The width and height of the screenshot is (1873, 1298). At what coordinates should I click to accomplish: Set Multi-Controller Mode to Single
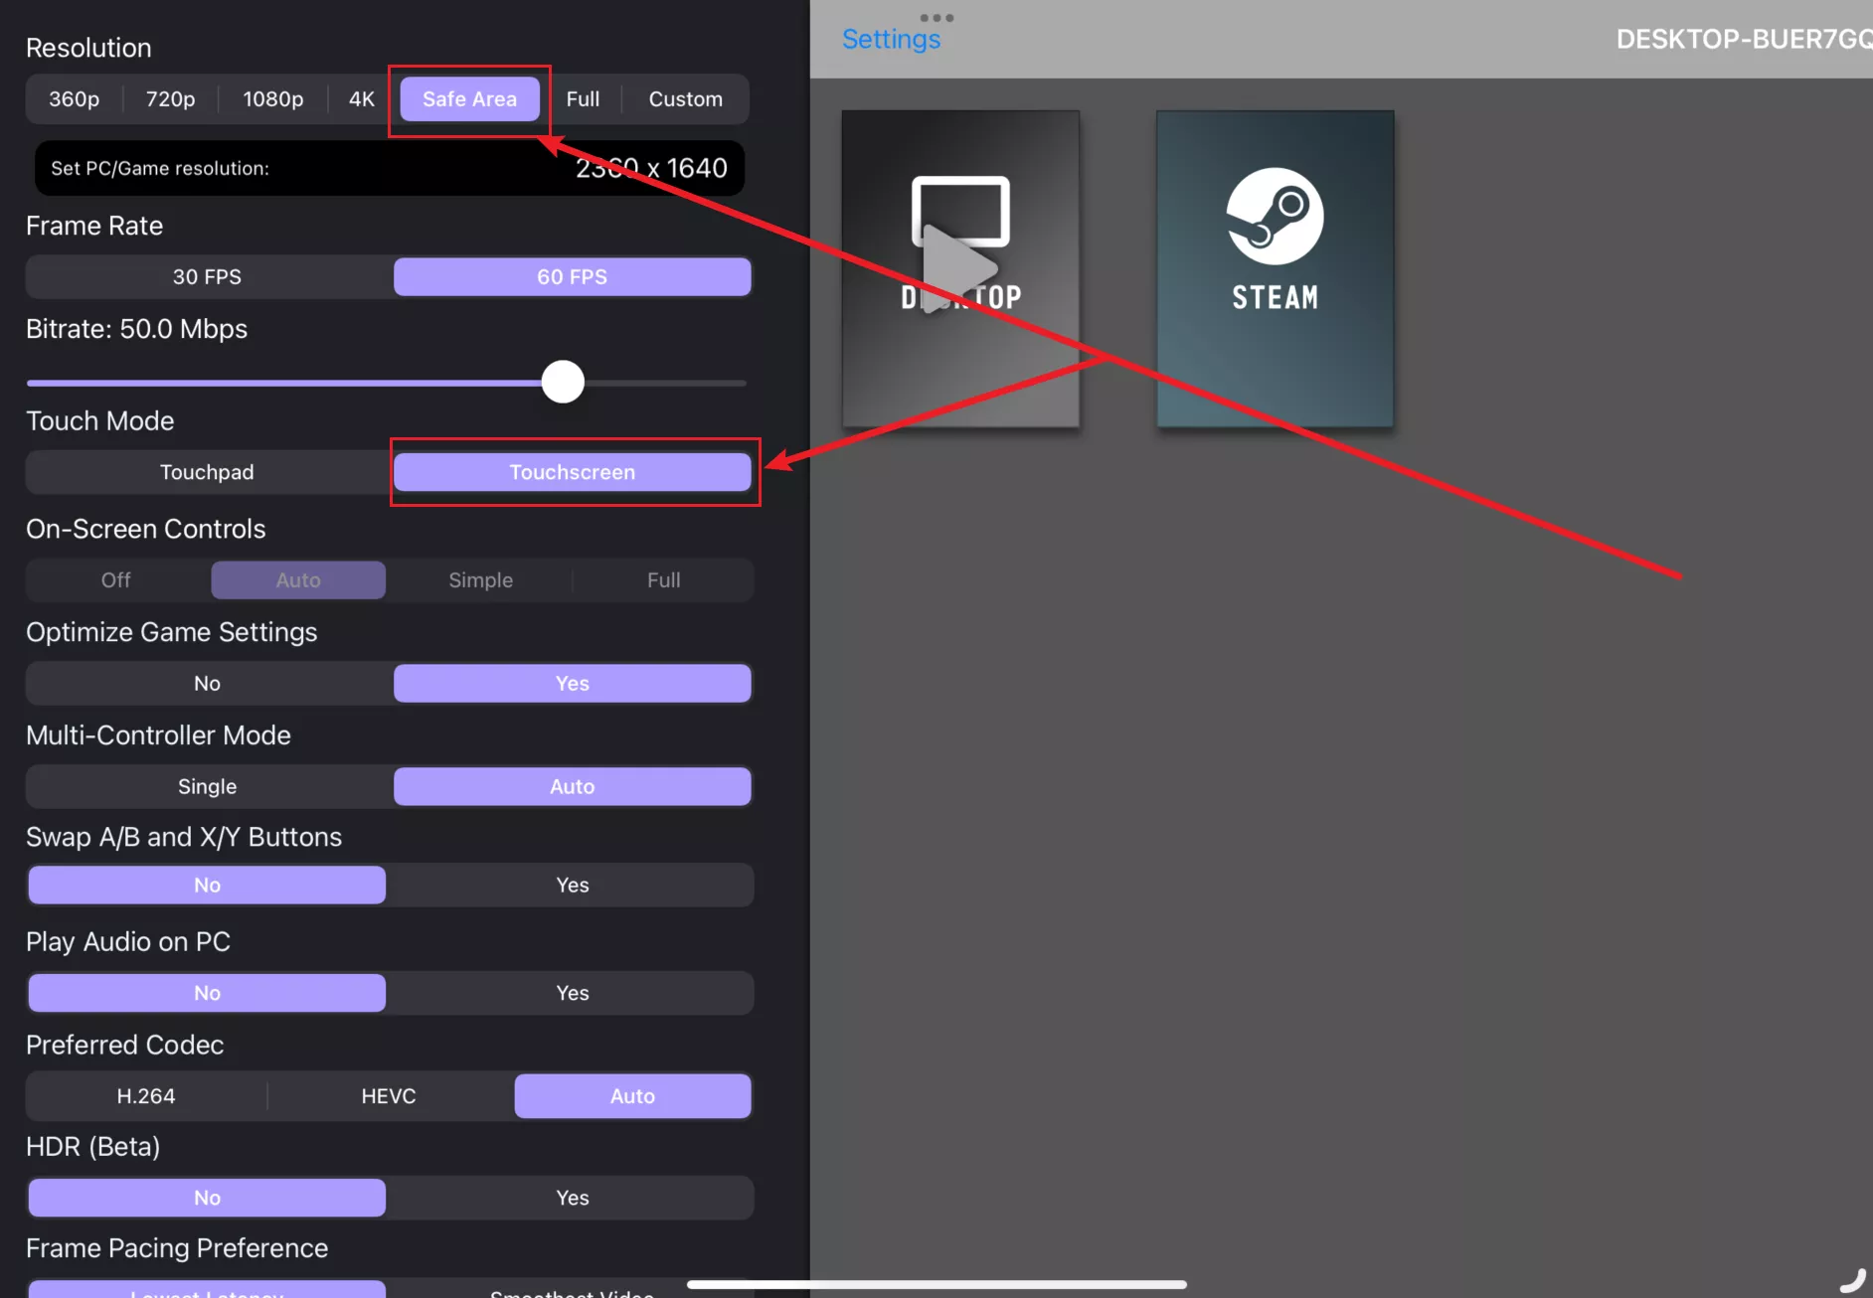pos(207,787)
